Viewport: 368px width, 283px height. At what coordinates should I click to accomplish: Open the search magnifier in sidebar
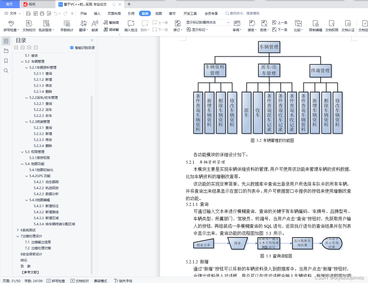(6, 71)
